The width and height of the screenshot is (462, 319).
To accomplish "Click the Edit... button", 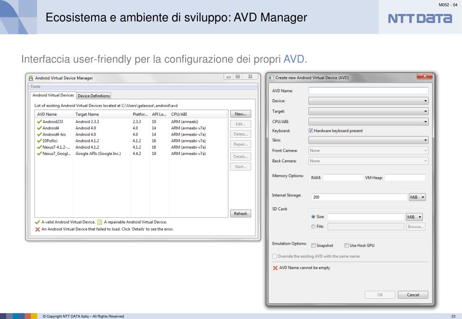I will [x=240, y=124].
